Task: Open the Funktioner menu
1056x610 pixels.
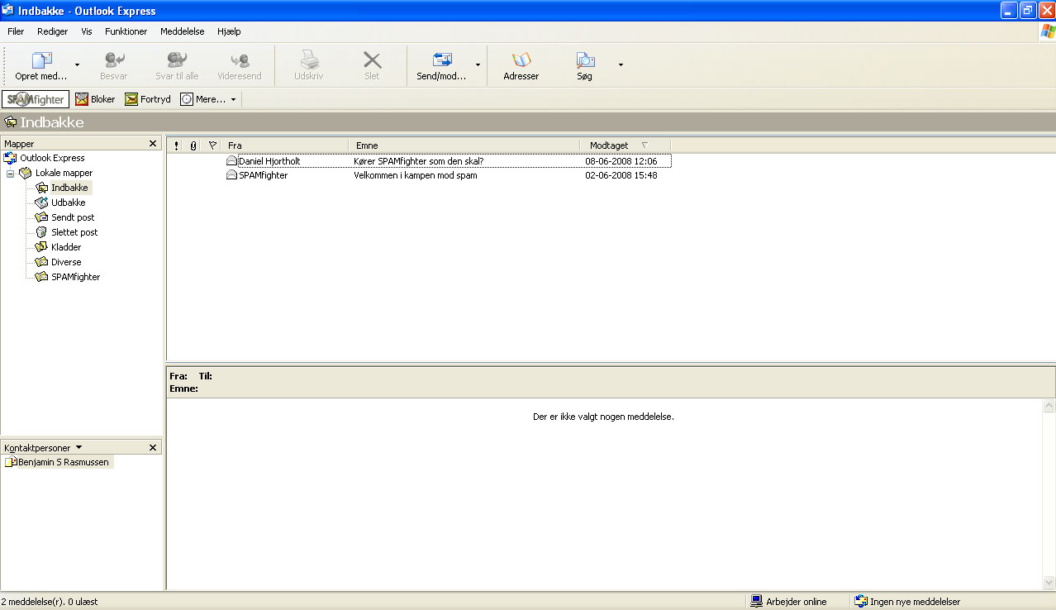Action: pyautogui.click(x=126, y=31)
